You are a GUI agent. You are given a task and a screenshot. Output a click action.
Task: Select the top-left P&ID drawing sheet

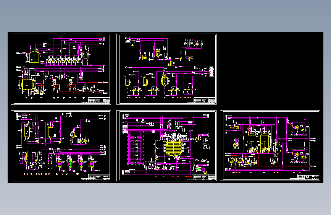point(61,69)
